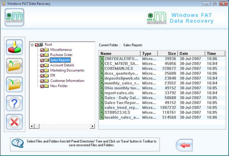The height and width of the screenshot is (156, 229).
Task: Open the Help question mark button
Action: 14,103
